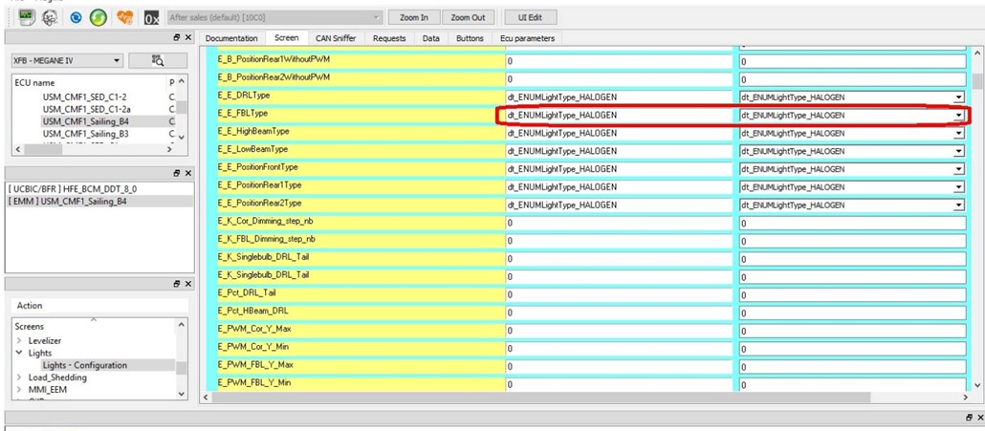Open the E_E_PositionFrontType value dropdown
The height and width of the screenshot is (431, 985).
point(958,169)
